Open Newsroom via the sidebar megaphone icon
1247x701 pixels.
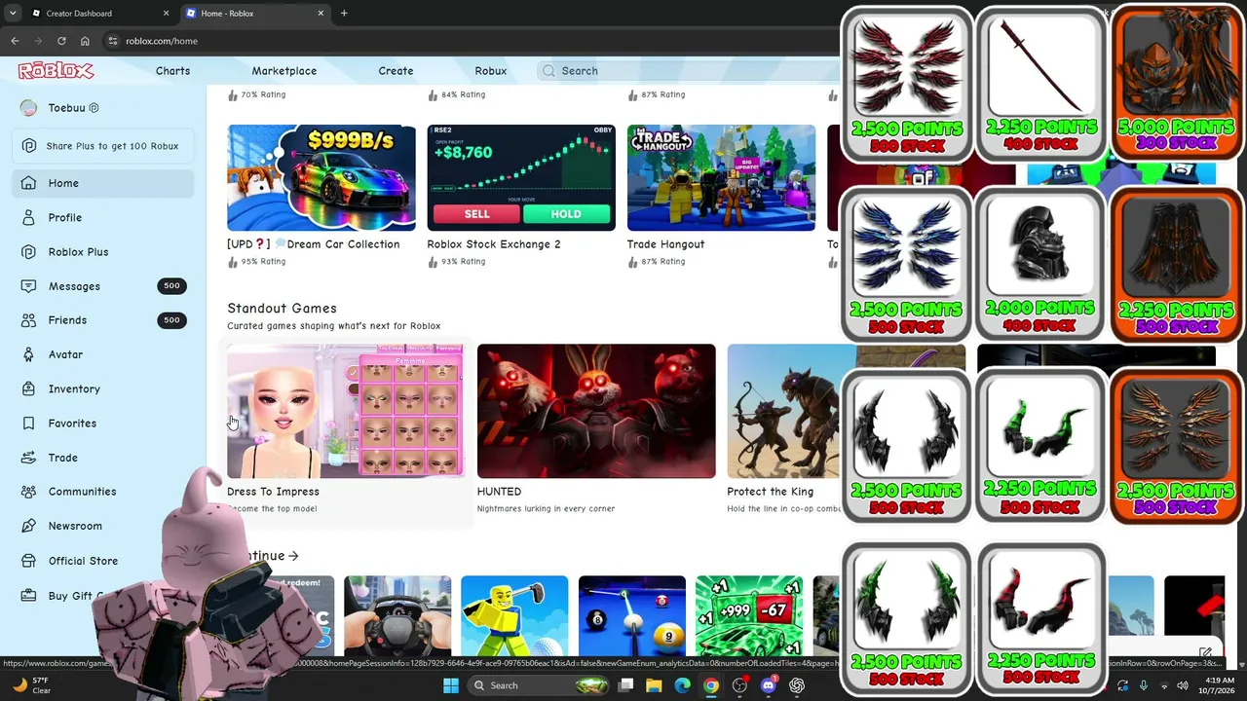pyautogui.click(x=28, y=526)
